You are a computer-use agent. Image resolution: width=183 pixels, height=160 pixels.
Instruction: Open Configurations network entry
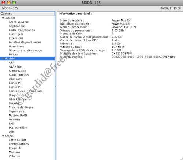click(x=19, y=144)
